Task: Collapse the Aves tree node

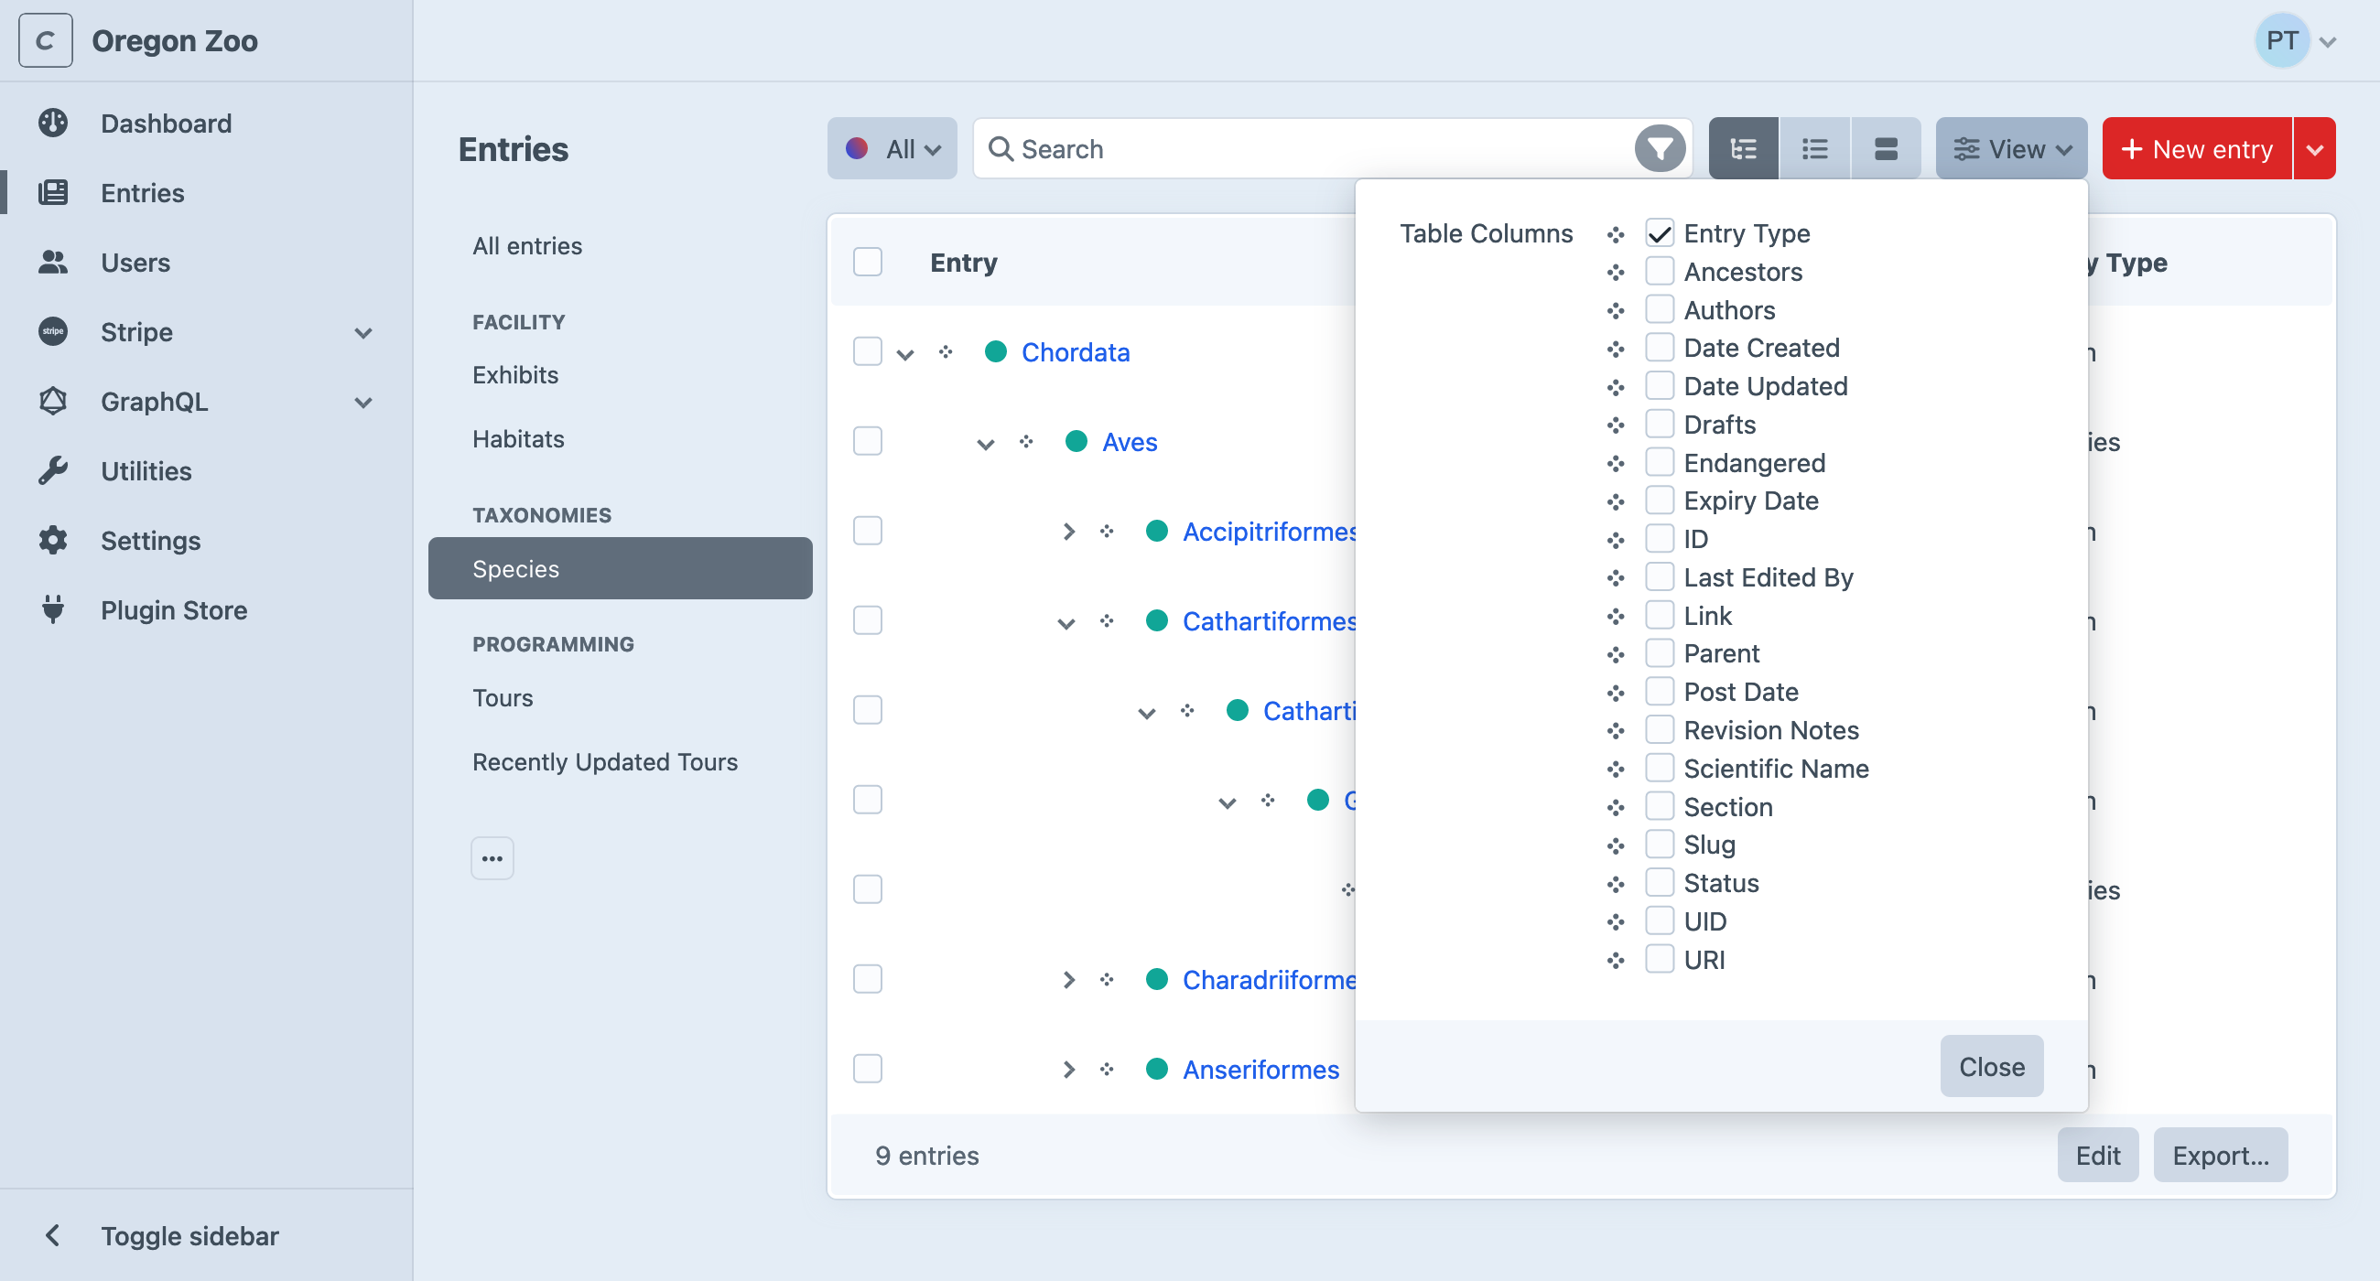Action: tap(985, 442)
